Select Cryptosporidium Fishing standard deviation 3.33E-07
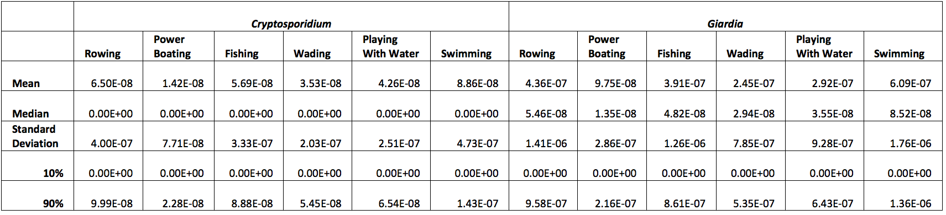946x215 pixels. click(252, 143)
